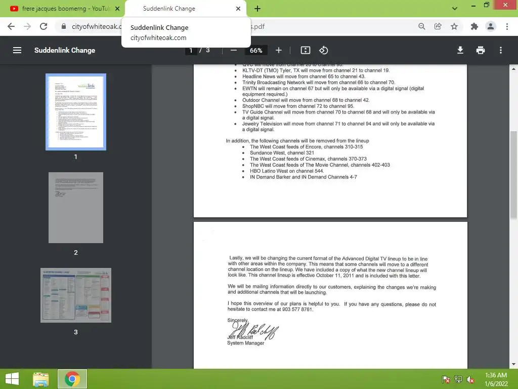Click 'ShopNBC will move' line

298,106
